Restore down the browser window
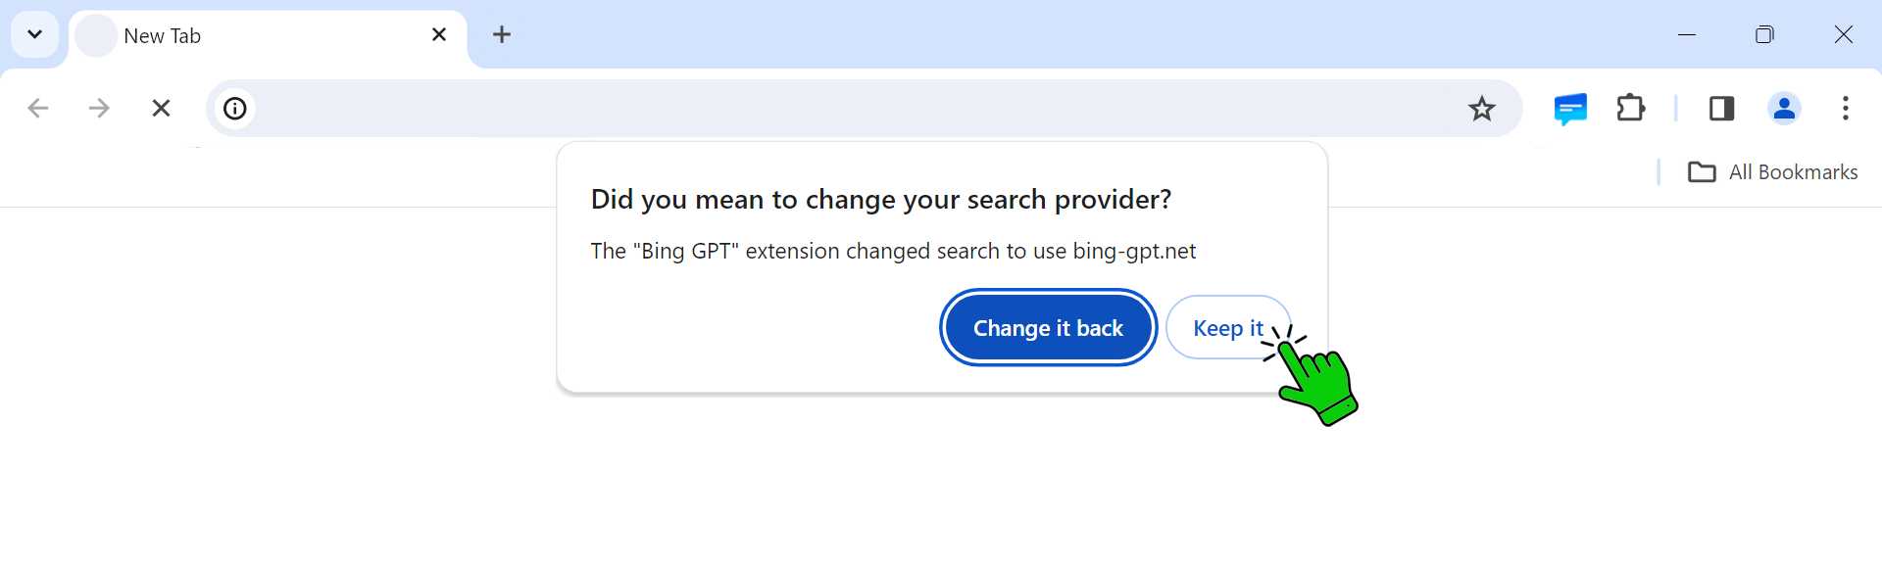Screen dimensions: 1882x568 click(1764, 35)
